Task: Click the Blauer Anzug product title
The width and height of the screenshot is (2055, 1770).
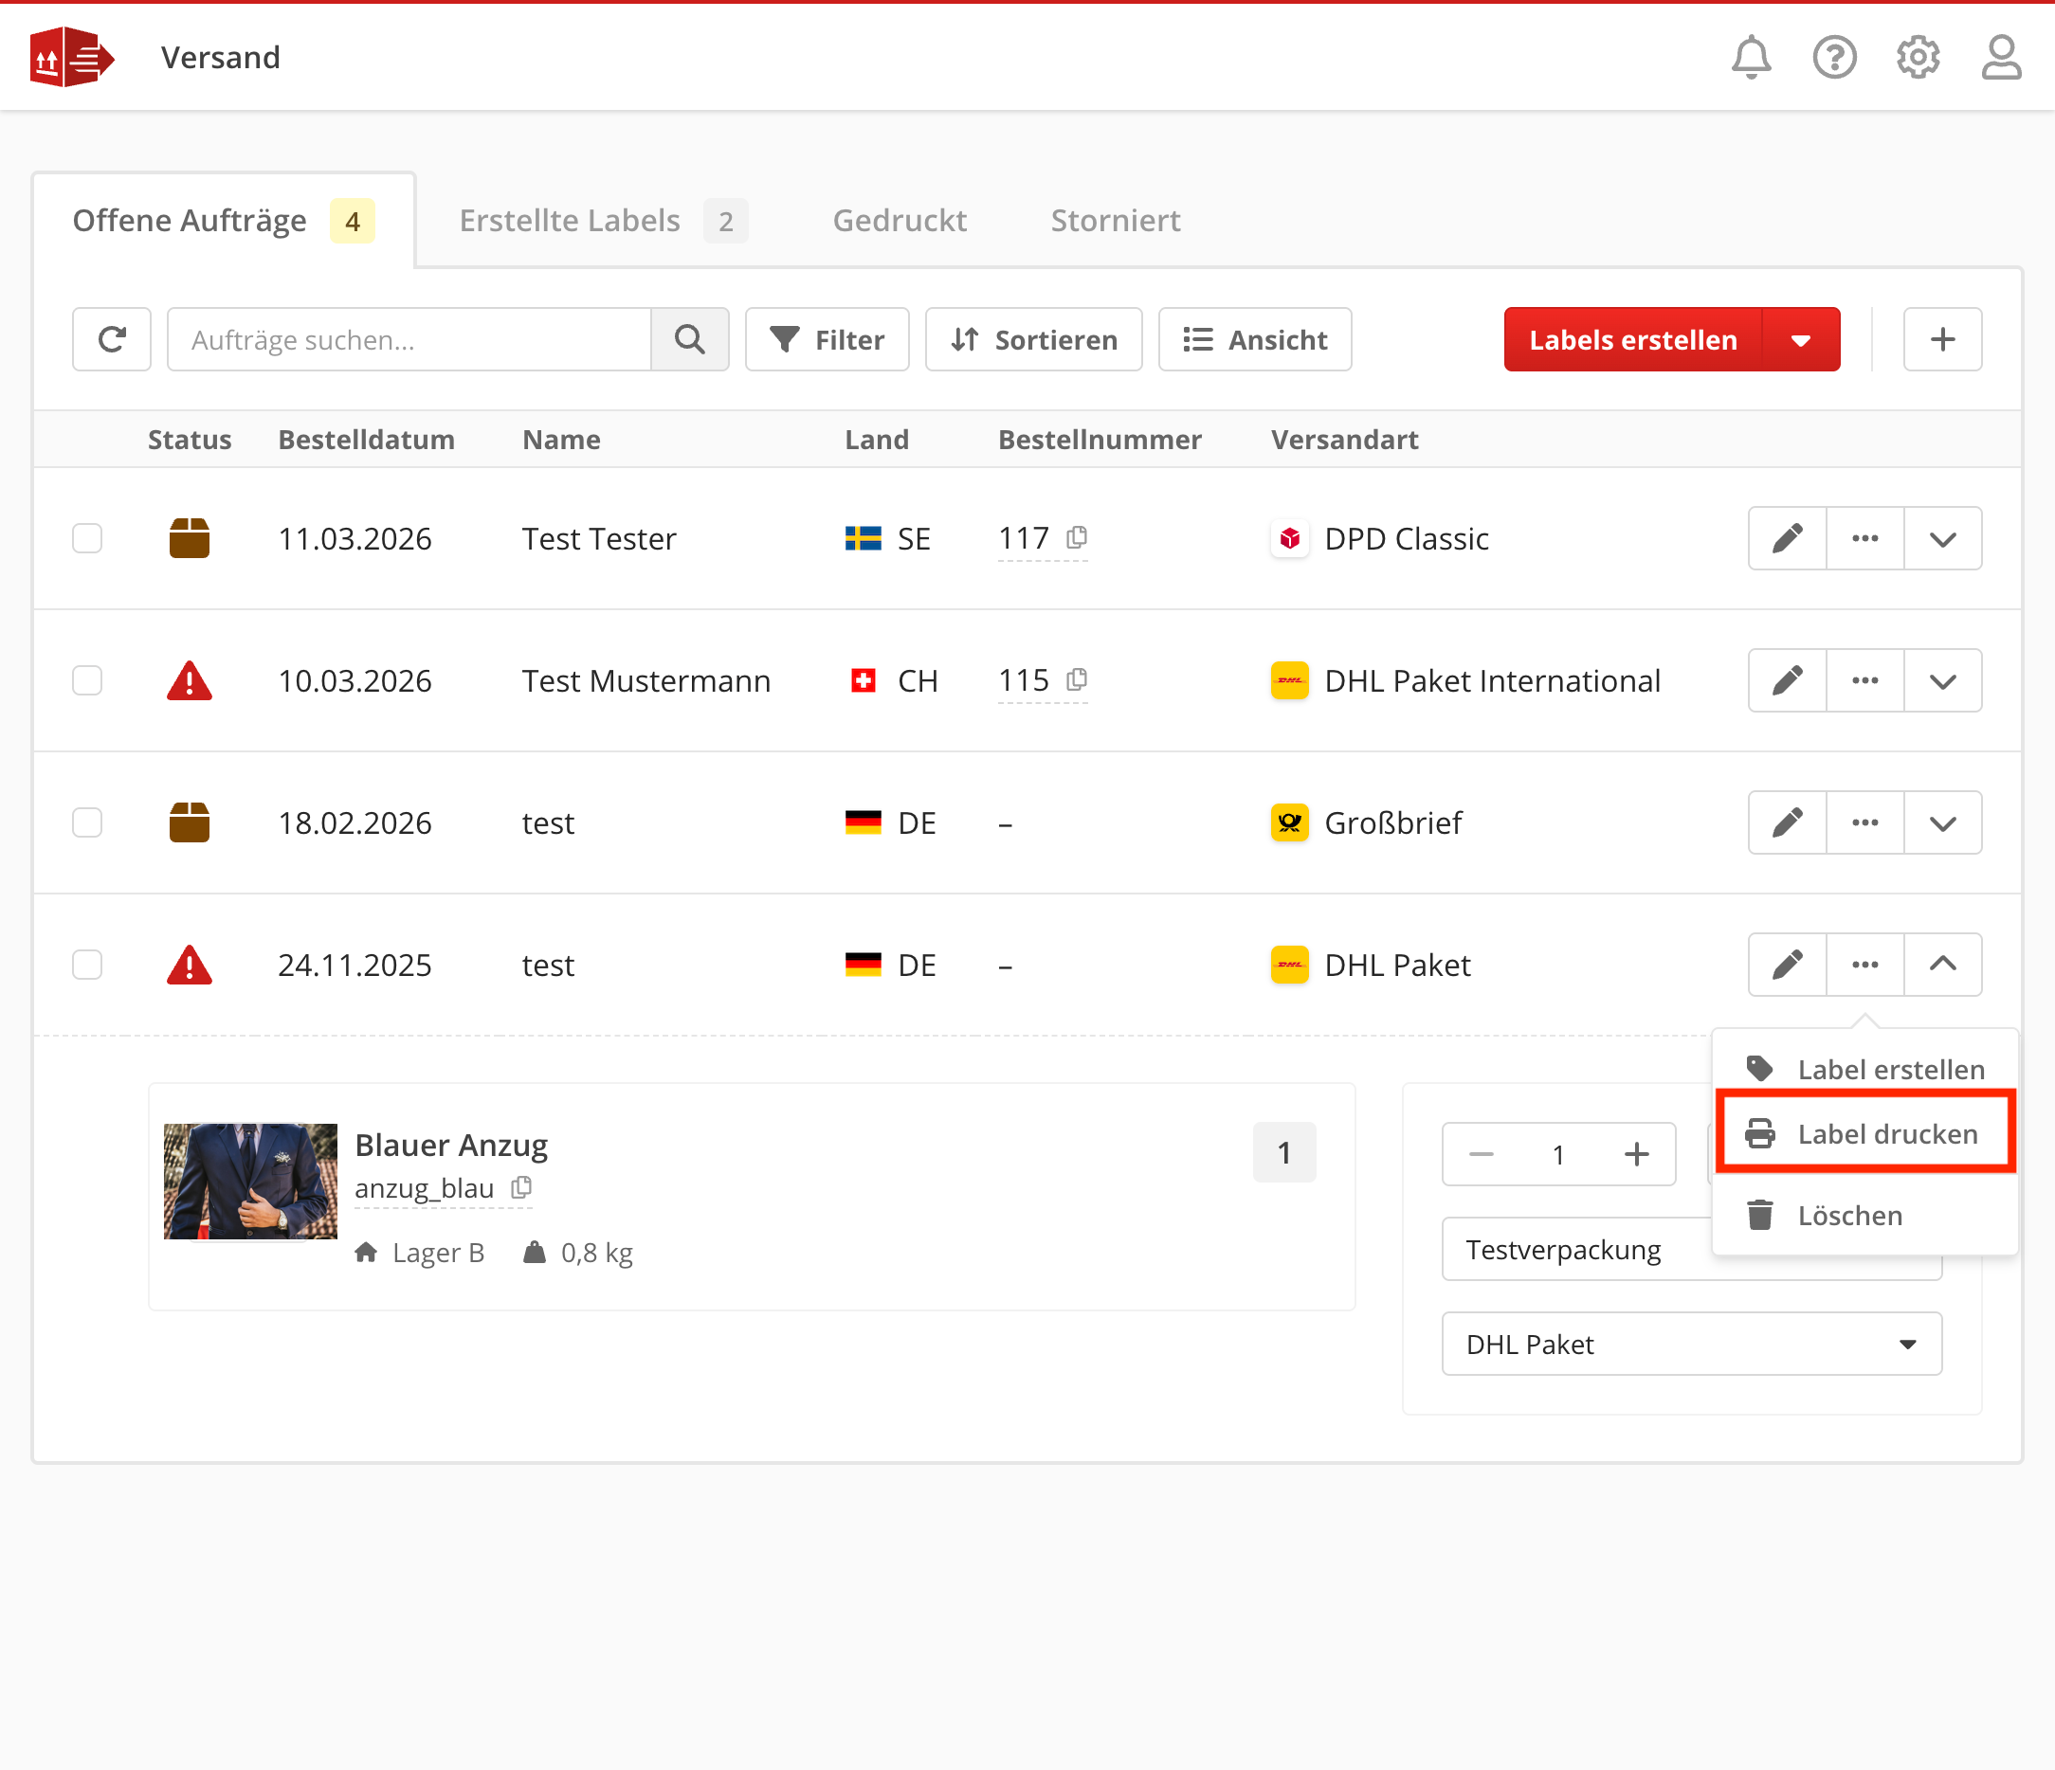Action: point(451,1145)
